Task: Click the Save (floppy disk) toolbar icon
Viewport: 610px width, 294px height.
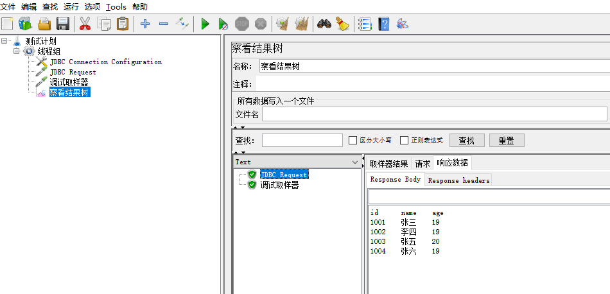Action: (63, 24)
